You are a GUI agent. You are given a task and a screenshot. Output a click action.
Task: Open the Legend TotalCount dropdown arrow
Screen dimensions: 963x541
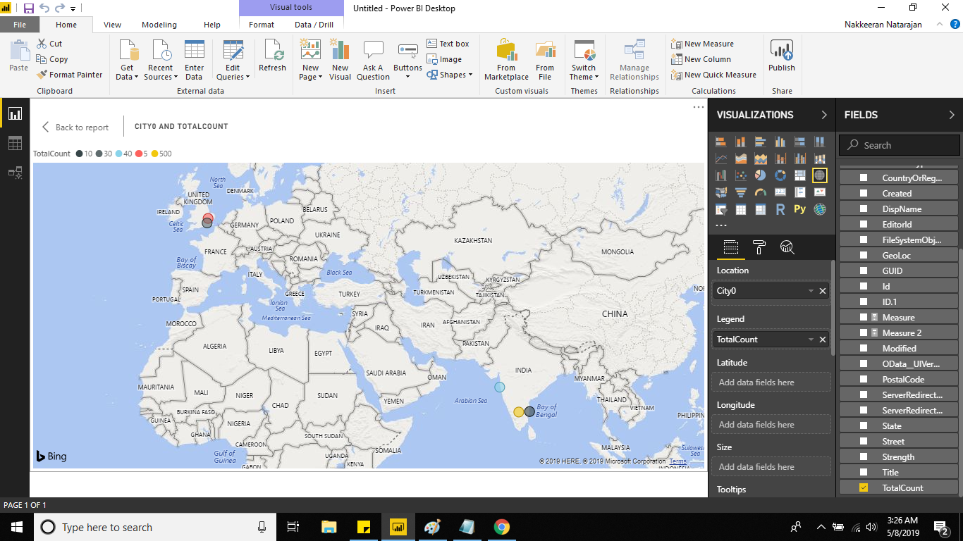[x=811, y=340]
